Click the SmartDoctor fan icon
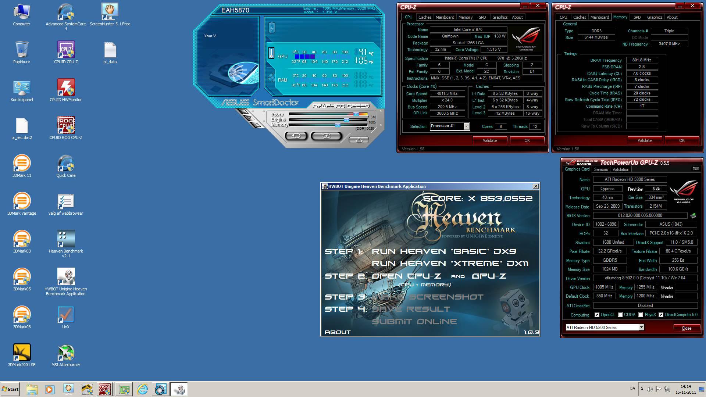This screenshot has width=706, height=397. pyautogui.click(x=271, y=78)
